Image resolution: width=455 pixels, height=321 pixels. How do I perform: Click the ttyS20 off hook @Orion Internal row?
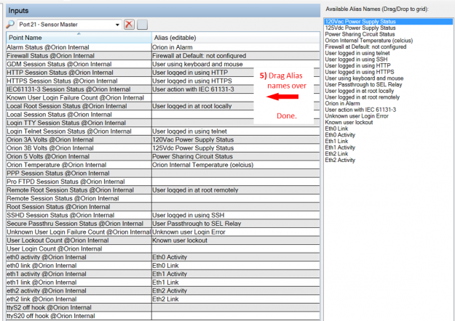(163, 316)
